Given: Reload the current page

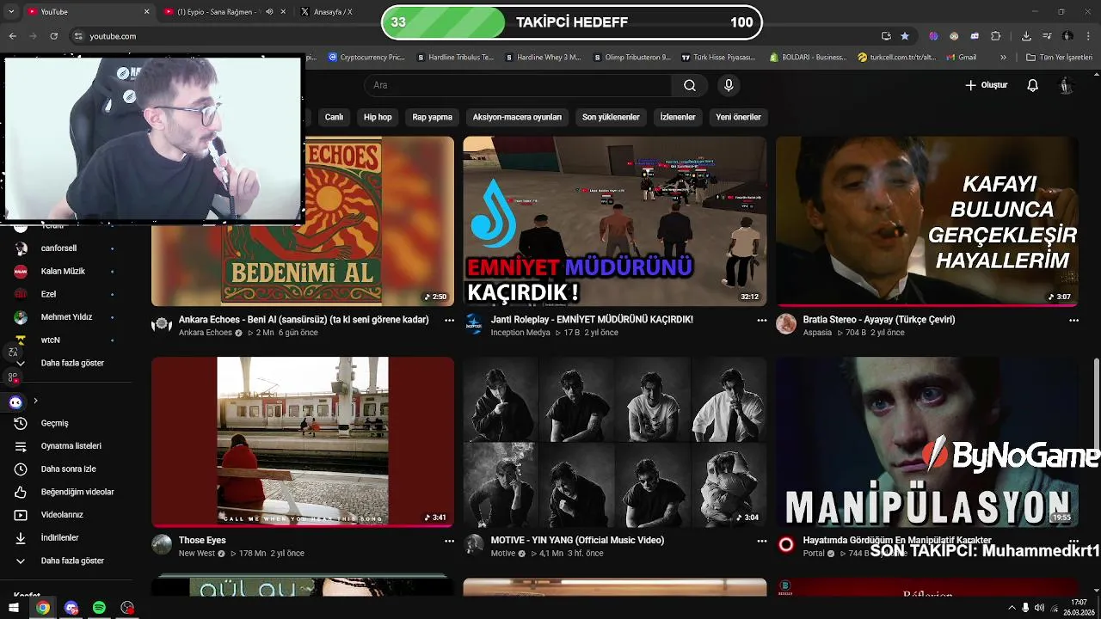Looking at the screenshot, I should 54,36.
